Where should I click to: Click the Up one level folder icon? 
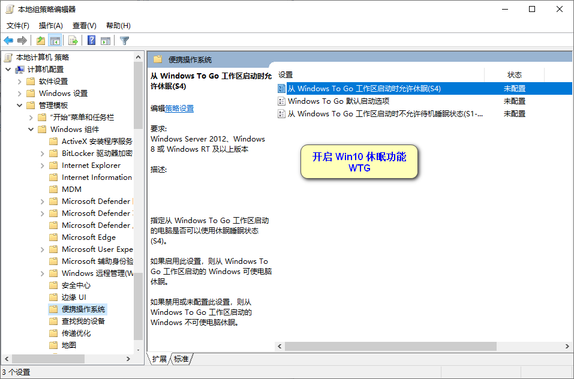coord(41,41)
